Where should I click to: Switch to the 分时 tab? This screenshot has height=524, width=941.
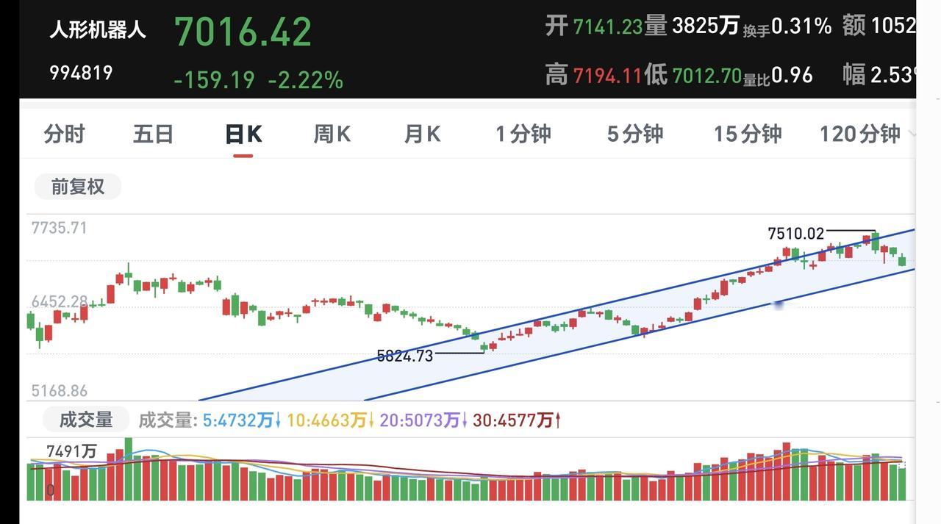point(65,134)
